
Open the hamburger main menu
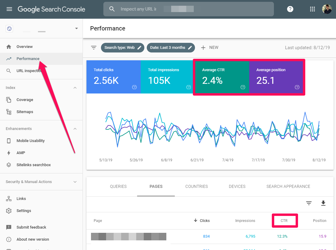click(9, 9)
